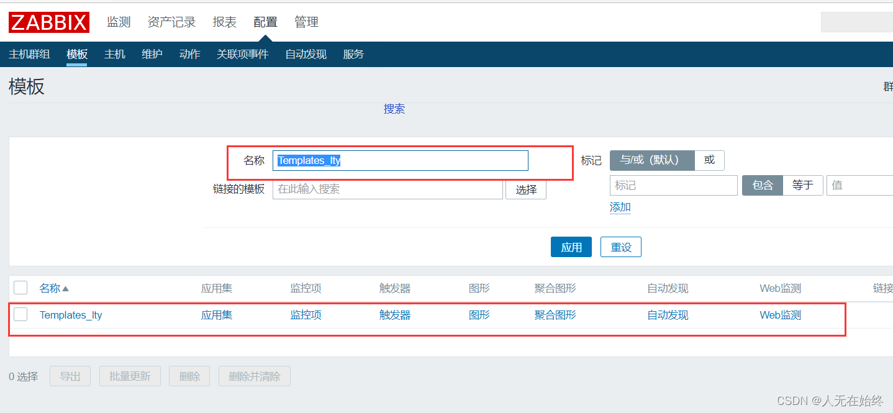The height and width of the screenshot is (413, 893).
Task: Click the 应用集 column header text
Action: pos(217,288)
